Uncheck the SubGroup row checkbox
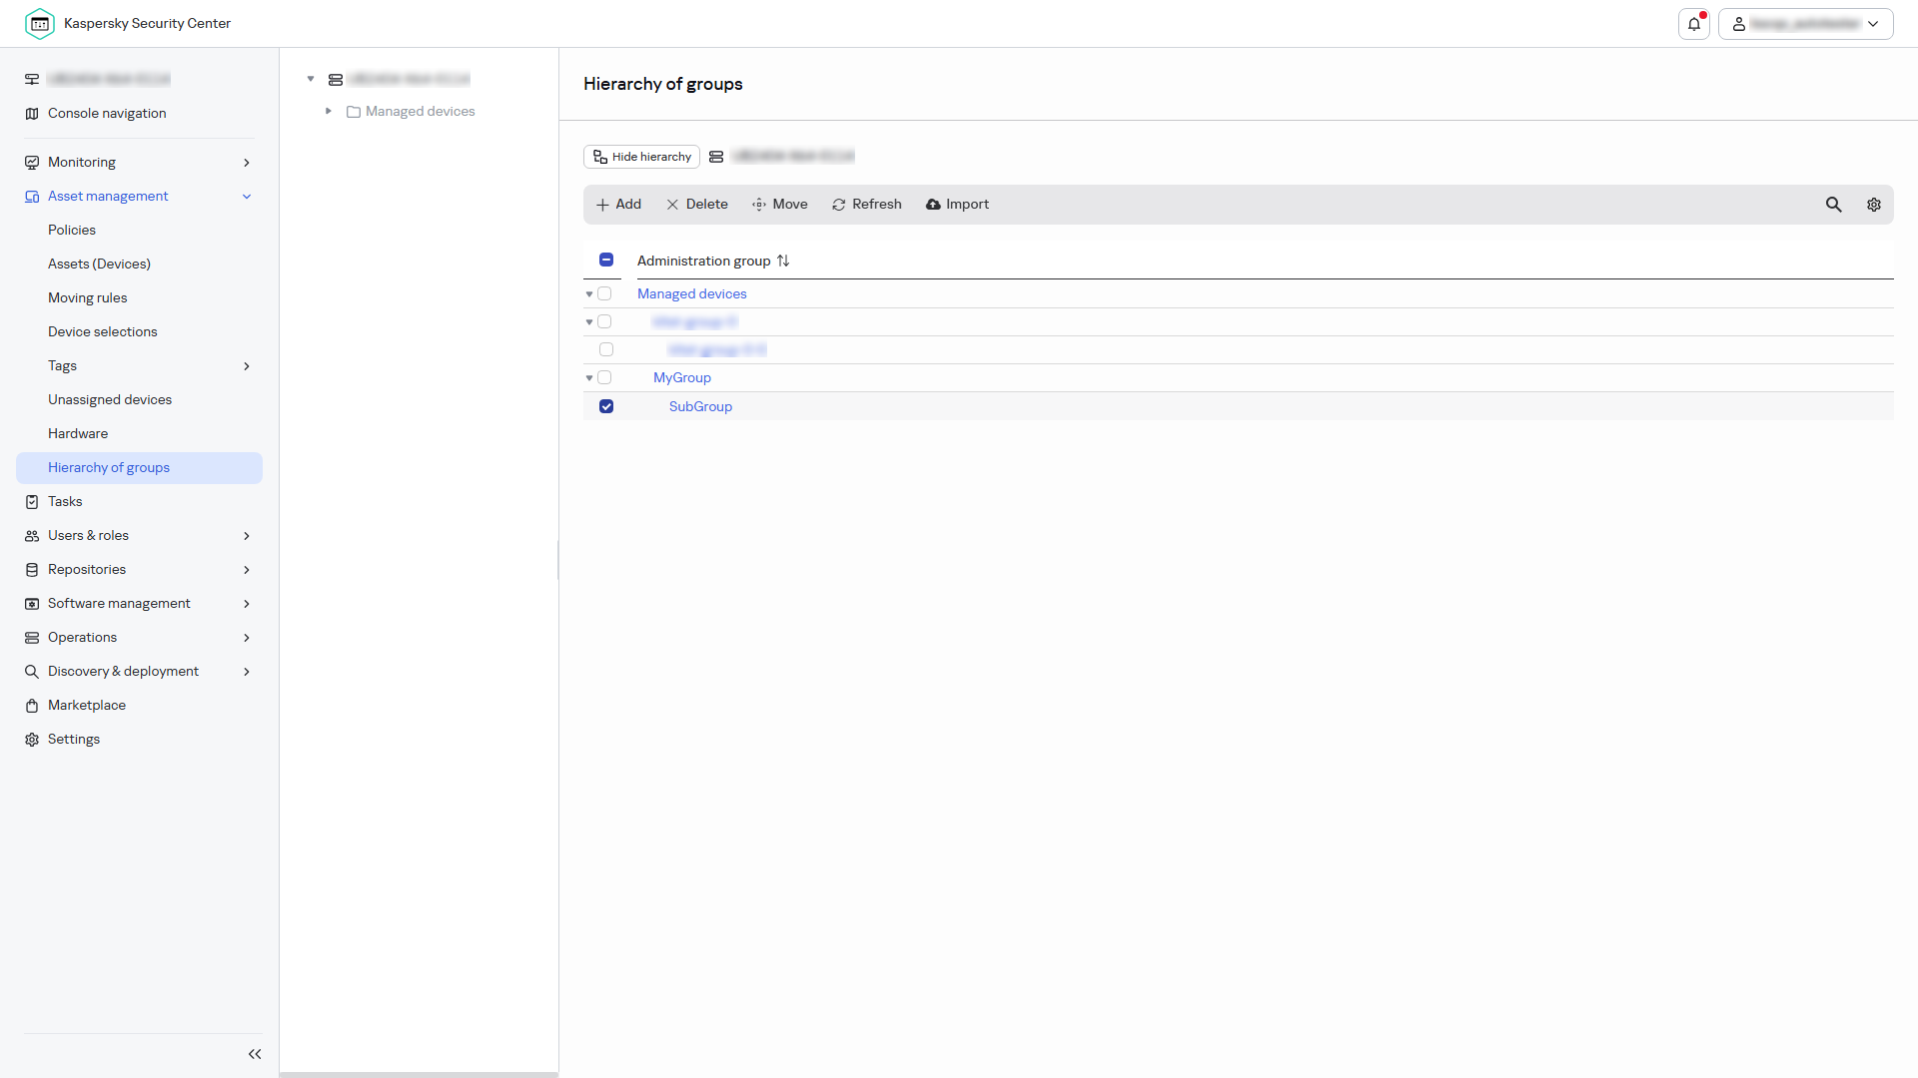Image resolution: width=1918 pixels, height=1078 pixels. tap(606, 406)
